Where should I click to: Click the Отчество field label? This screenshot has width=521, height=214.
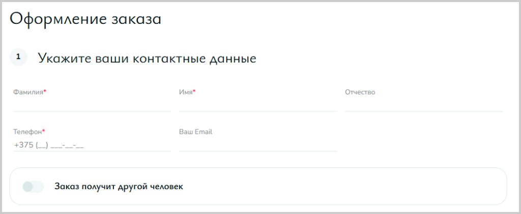click(x=360, y=92)
